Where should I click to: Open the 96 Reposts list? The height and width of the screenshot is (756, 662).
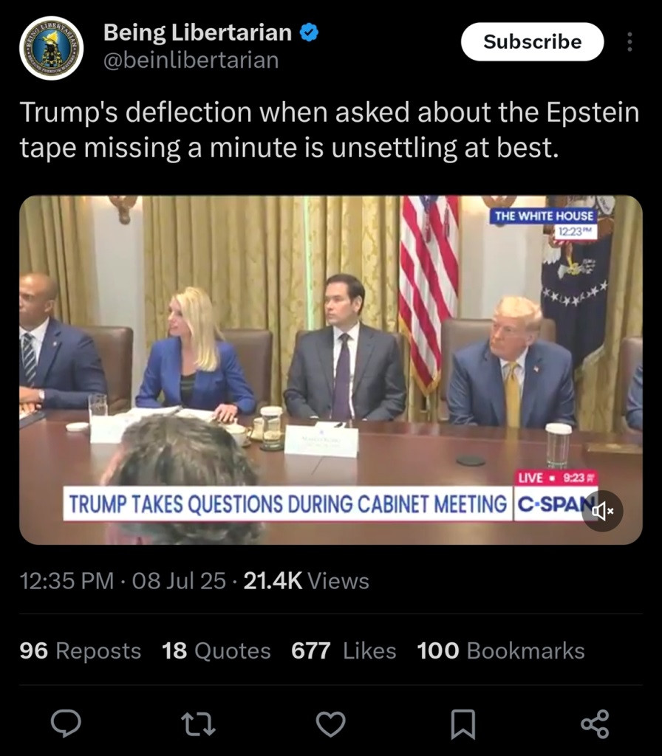coord(80,650)
